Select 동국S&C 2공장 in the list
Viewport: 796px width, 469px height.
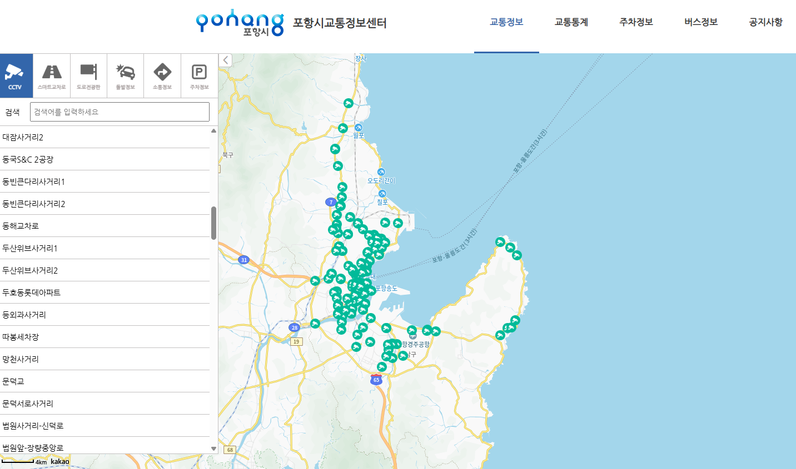tap(105, 159)
